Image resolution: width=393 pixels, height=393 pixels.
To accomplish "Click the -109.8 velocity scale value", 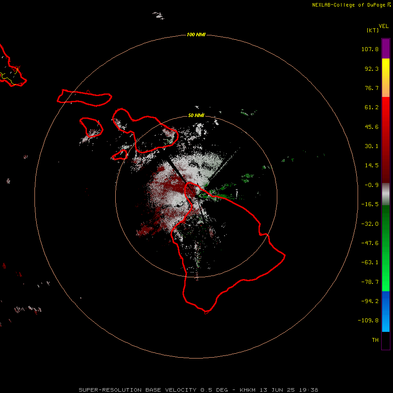I will [x=368, y=321].
